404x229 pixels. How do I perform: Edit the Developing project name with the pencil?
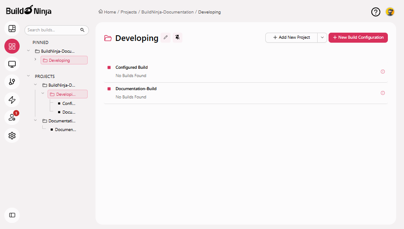(166, 37)
